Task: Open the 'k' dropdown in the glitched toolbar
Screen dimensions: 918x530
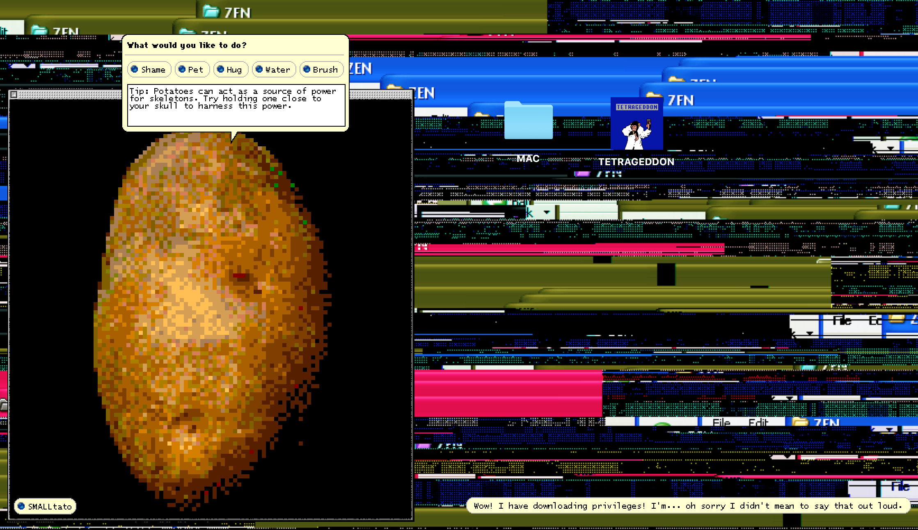Action: (x=547, y=212)
